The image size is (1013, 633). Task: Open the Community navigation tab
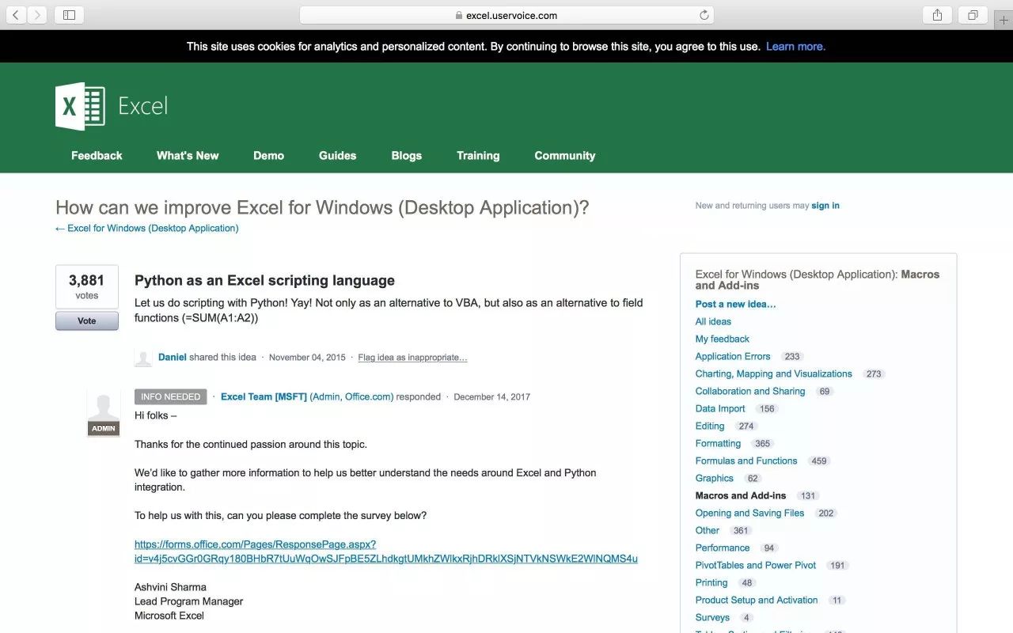pyautogui.click(x=565, y=156)
